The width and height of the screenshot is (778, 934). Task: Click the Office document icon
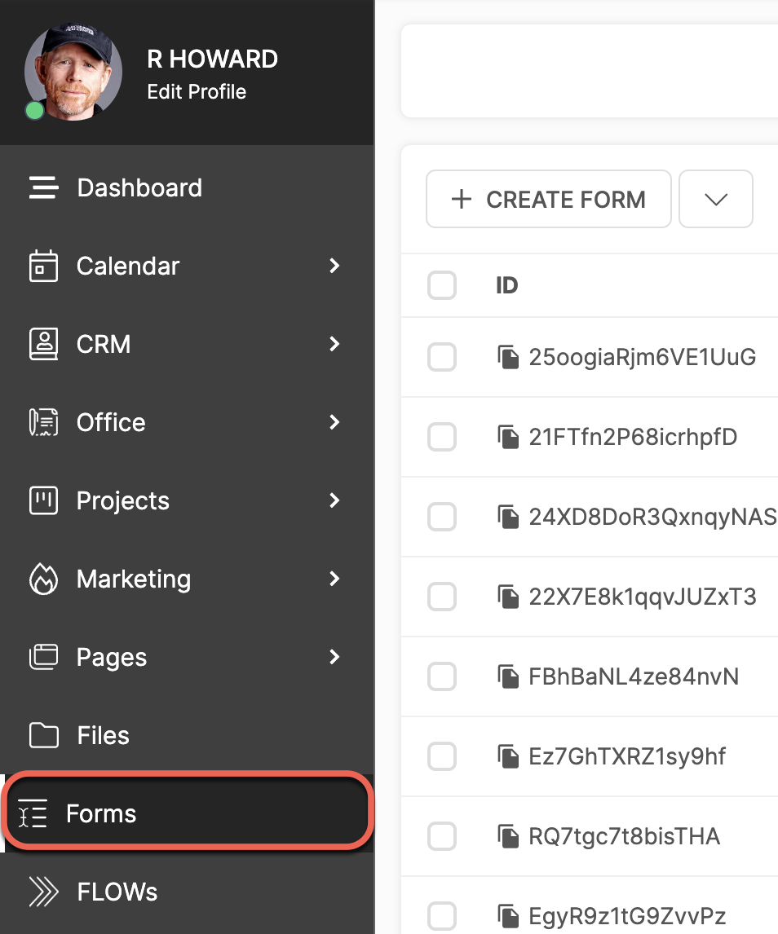click(x=43, y=422)
